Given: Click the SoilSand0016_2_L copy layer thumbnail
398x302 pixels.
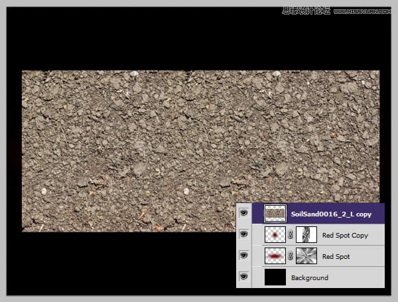Looking at the screenshot, I should (x=275, y=213).
